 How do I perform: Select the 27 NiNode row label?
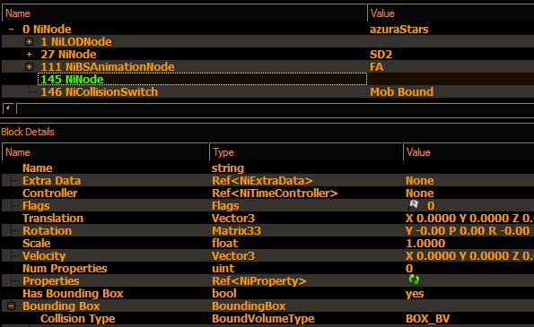click(x=68, y=55)
